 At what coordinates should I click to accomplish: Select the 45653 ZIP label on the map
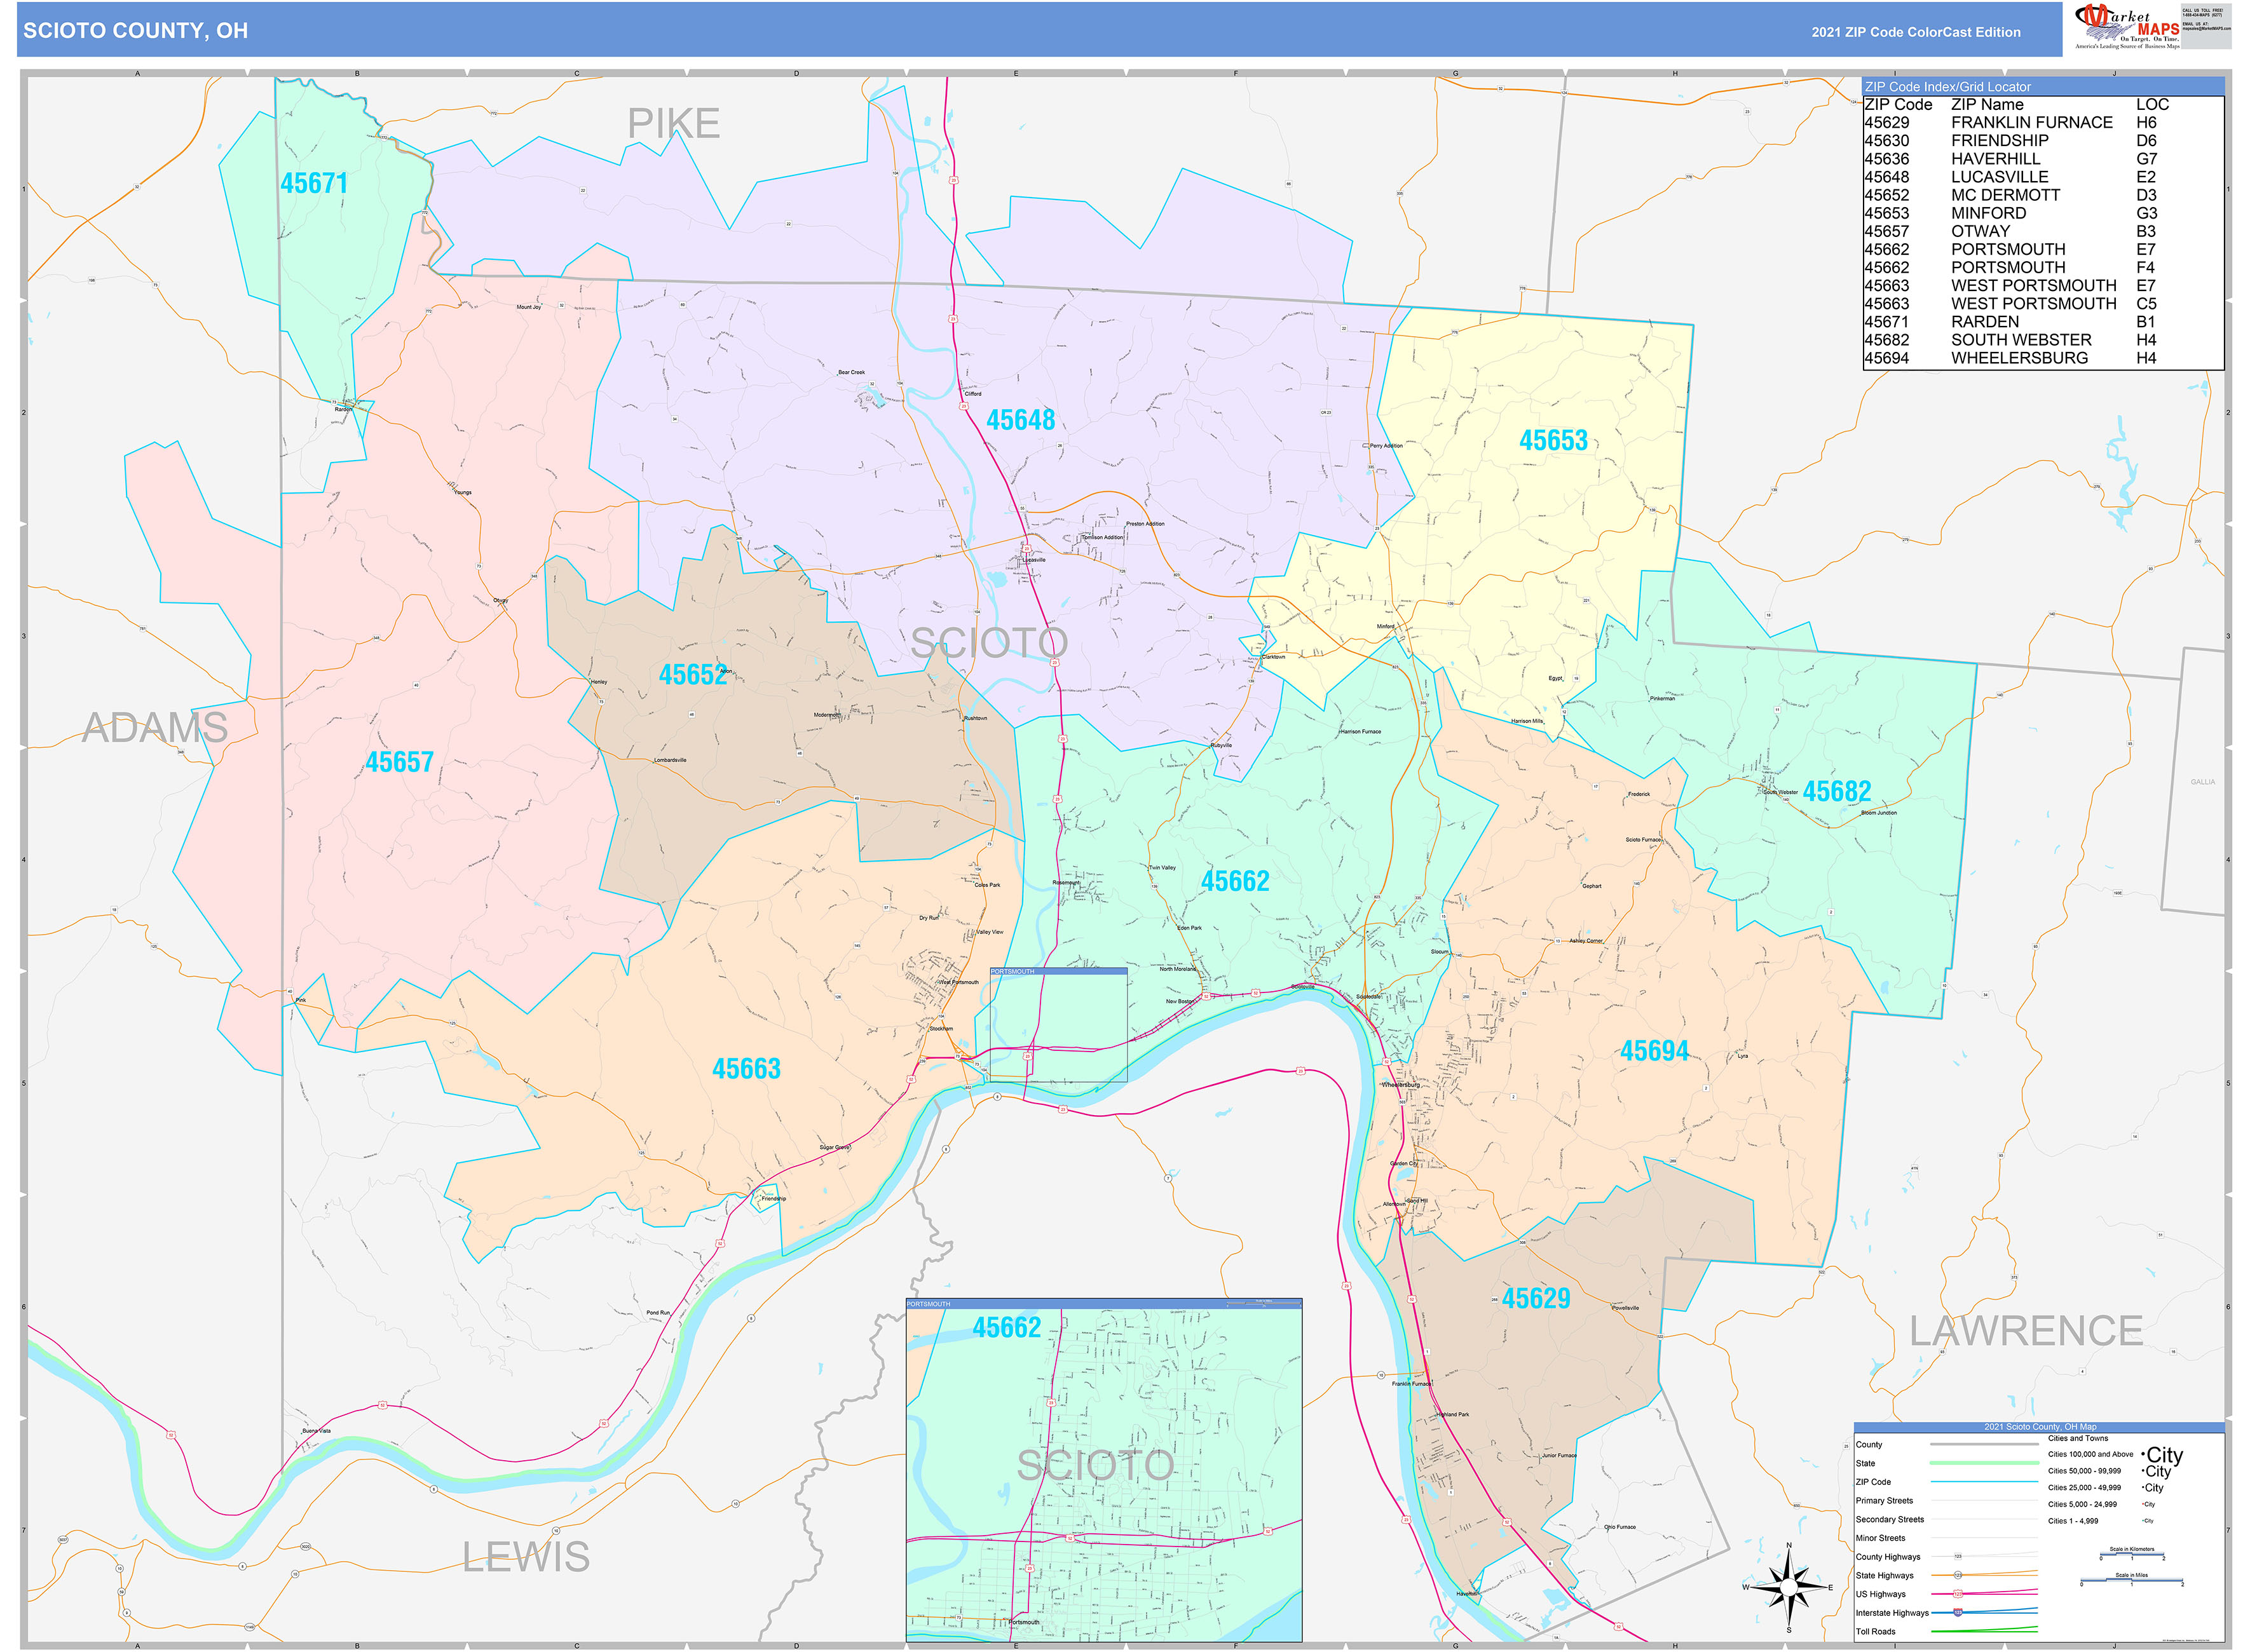point(1553,441)
